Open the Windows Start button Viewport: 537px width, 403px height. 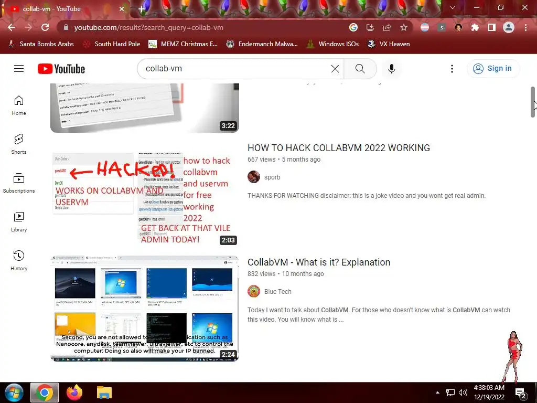click(14, 393)
